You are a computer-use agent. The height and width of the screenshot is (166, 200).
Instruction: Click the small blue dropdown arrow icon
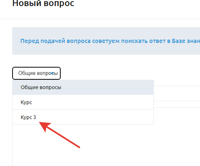pyautogui.click(x=52, y=73)
